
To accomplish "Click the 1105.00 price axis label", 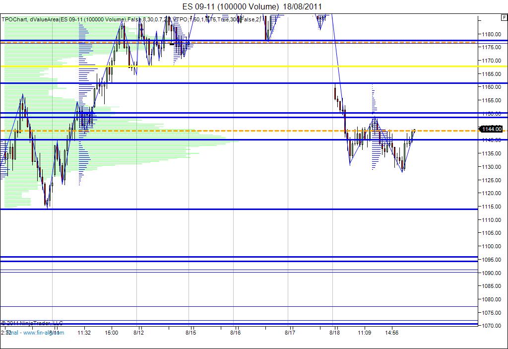I will click(492, 233).
